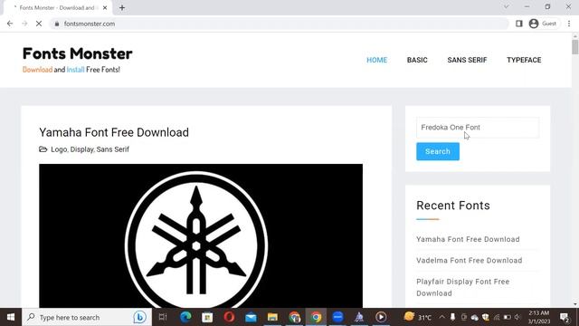Open Bing chat from taskbar search

[140, 317]
